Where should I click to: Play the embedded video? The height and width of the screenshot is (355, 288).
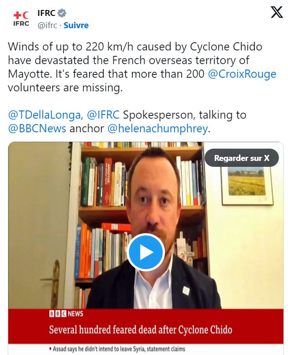pos(146,252)
